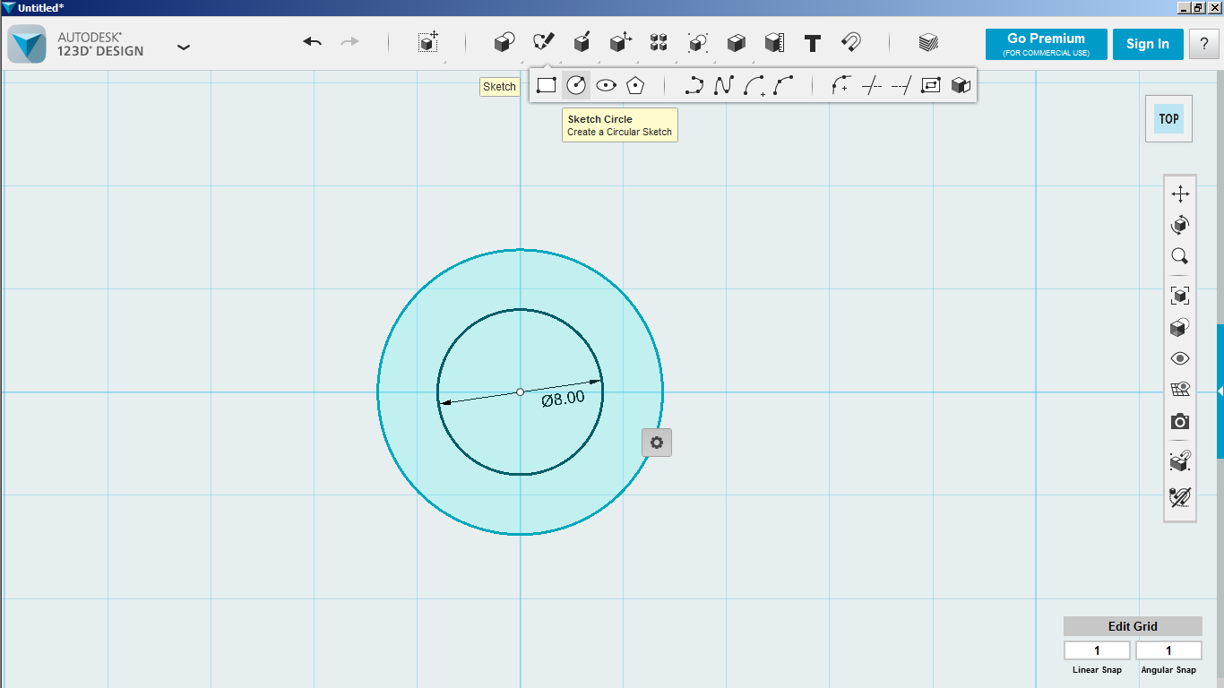The image size is (1224, 688).
Task: Toggle snap on with magnet cube icon
Action: 1180,461
